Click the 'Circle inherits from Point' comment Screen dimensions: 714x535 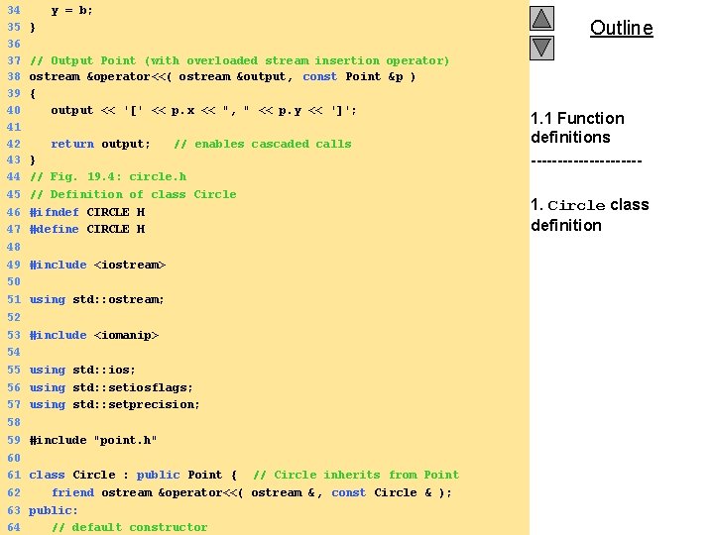pos(356,475)
